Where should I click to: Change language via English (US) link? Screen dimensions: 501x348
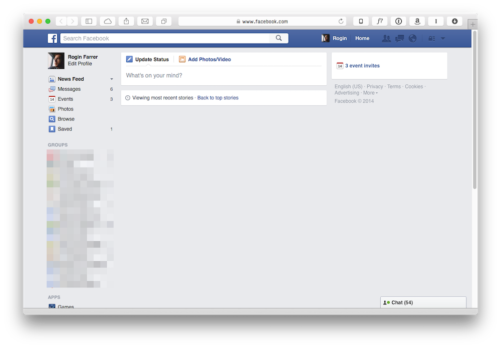pyautogui.click(x=348, y=86)
